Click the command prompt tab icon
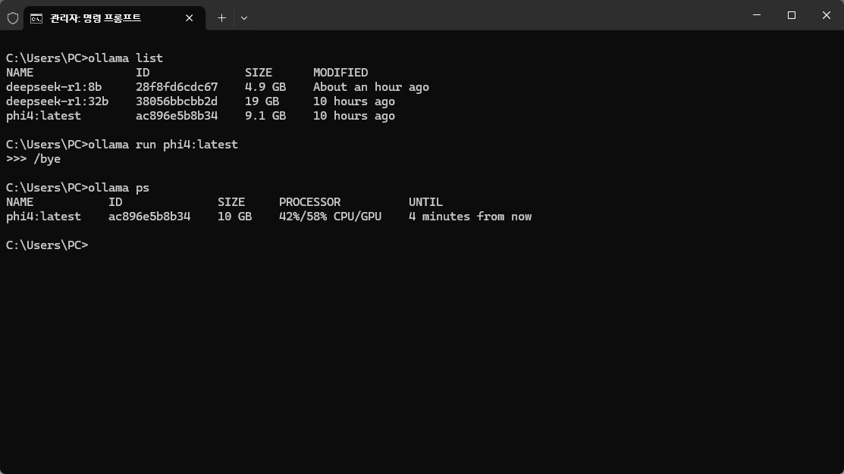The image size is (844, 474). tap(36, 19)
